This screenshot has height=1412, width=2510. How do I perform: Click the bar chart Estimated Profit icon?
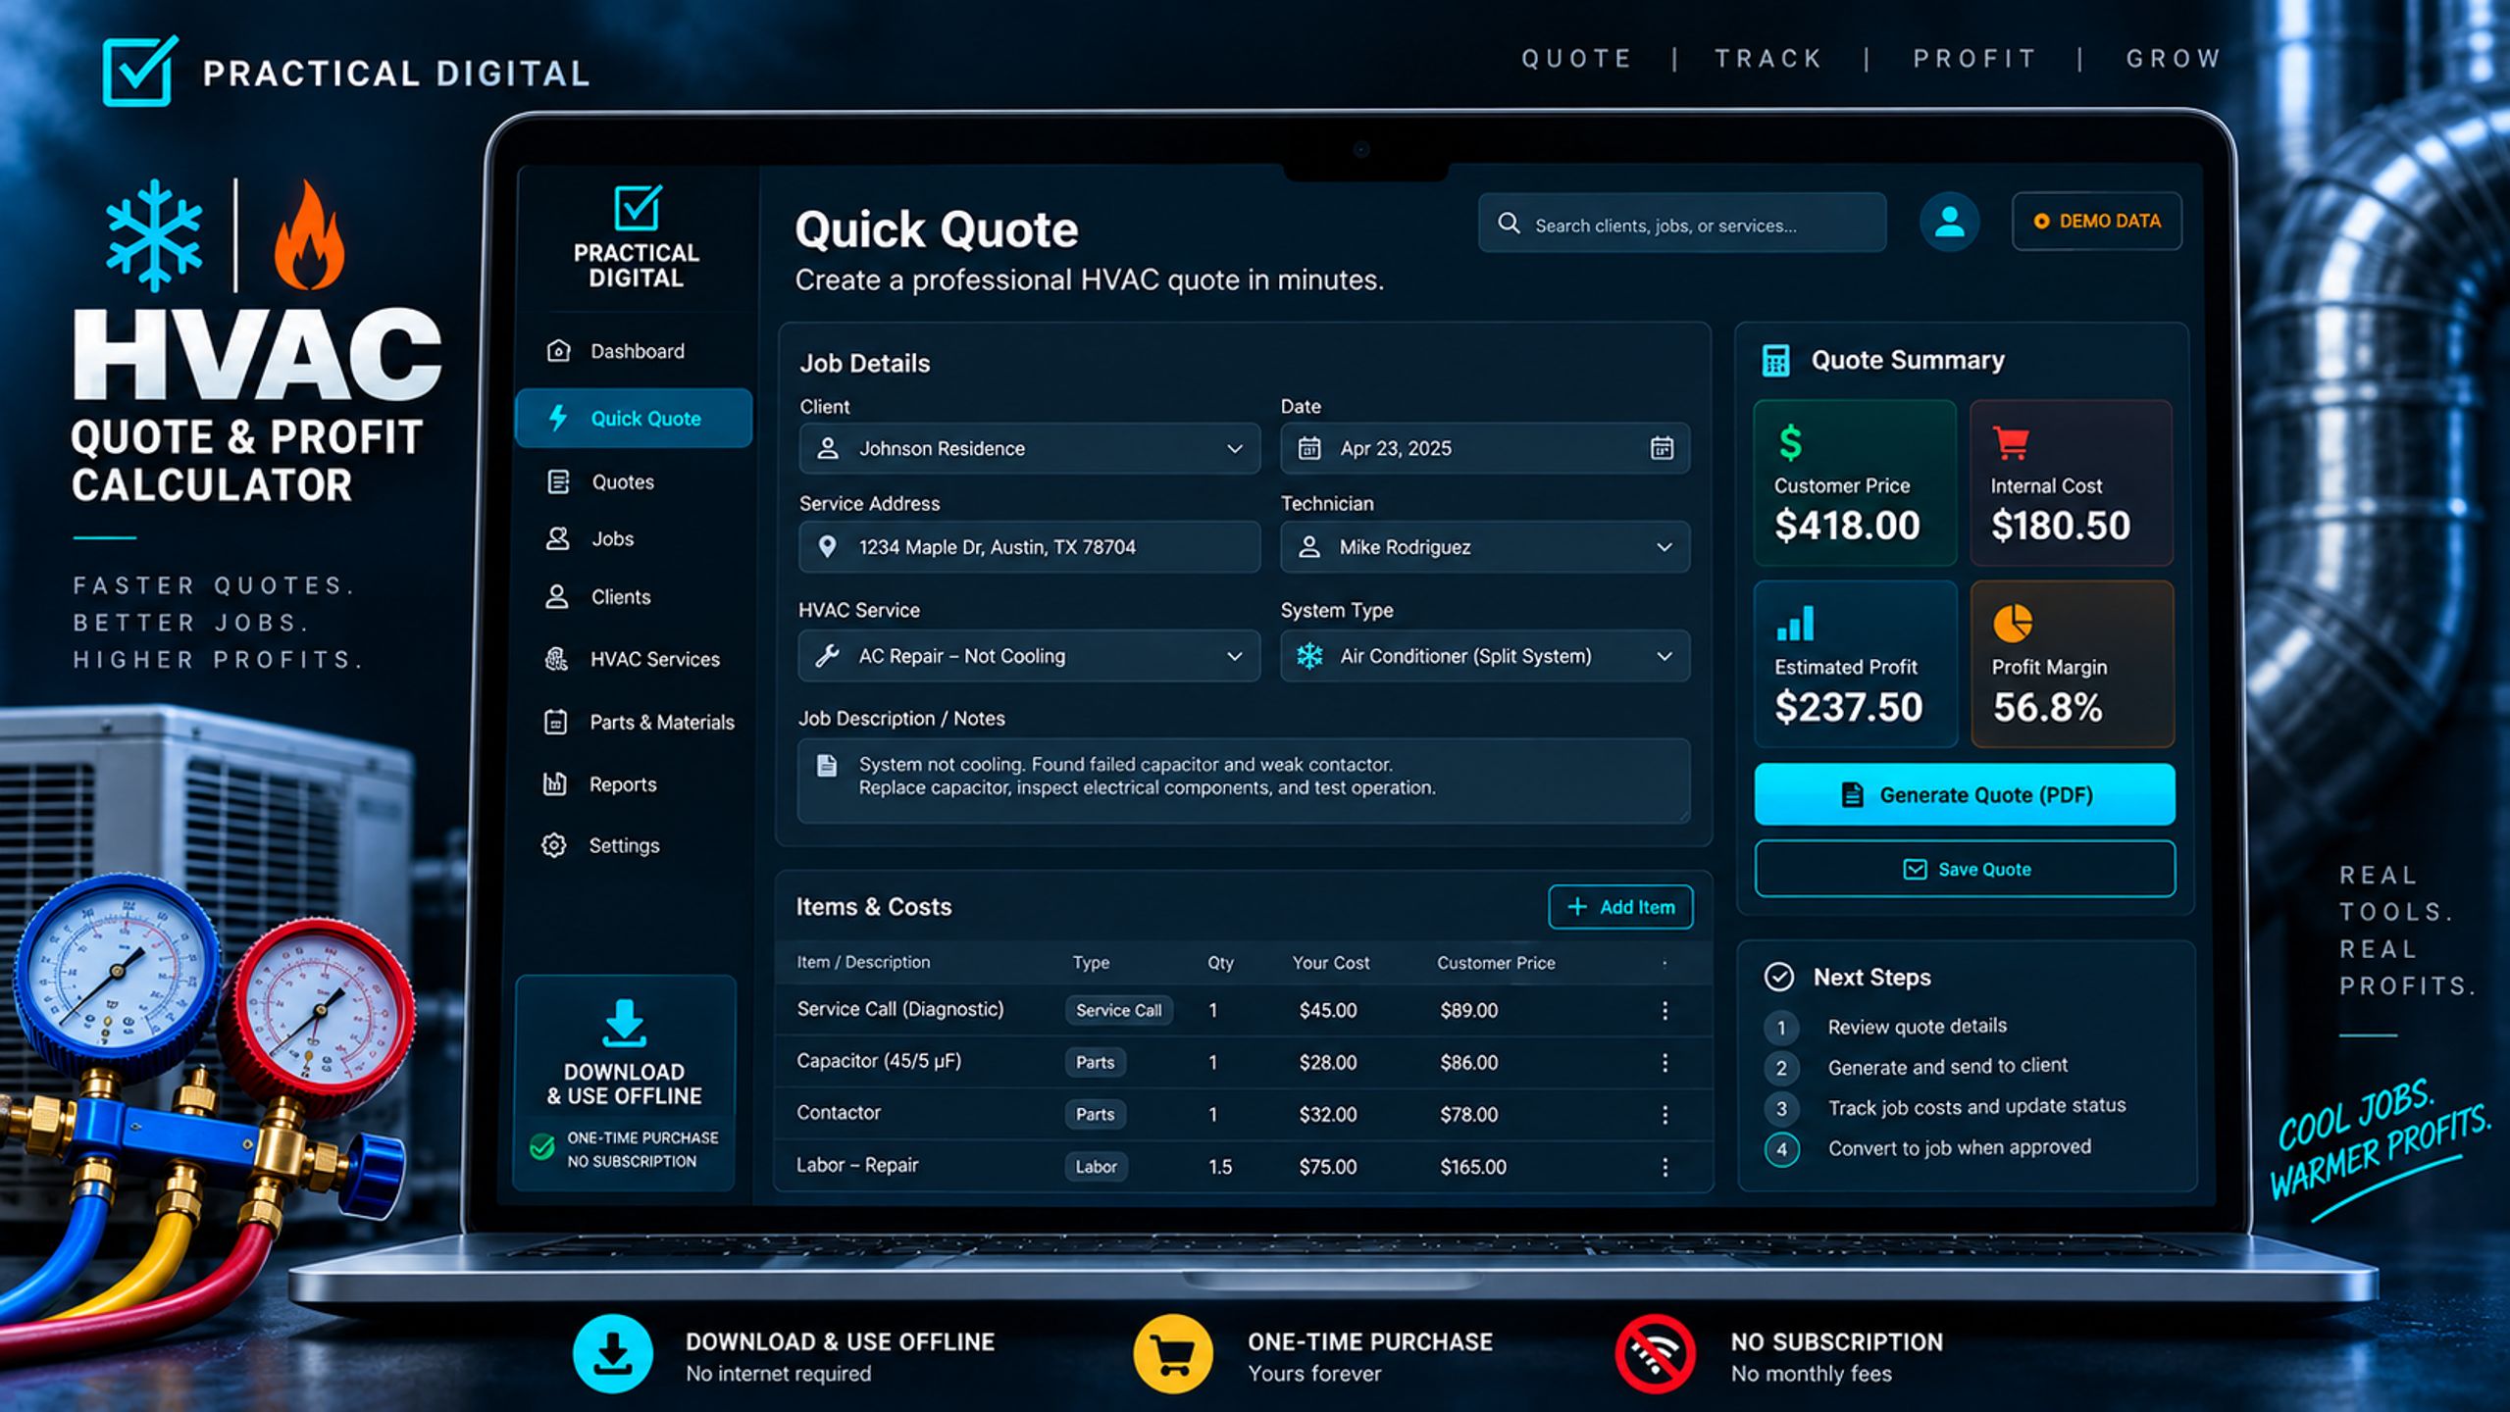click(1795, 623)
